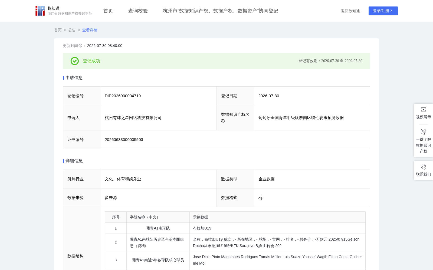Click the sequence number cell 2
This screenshot has width=433, height=270.
[x=116, y=242]
